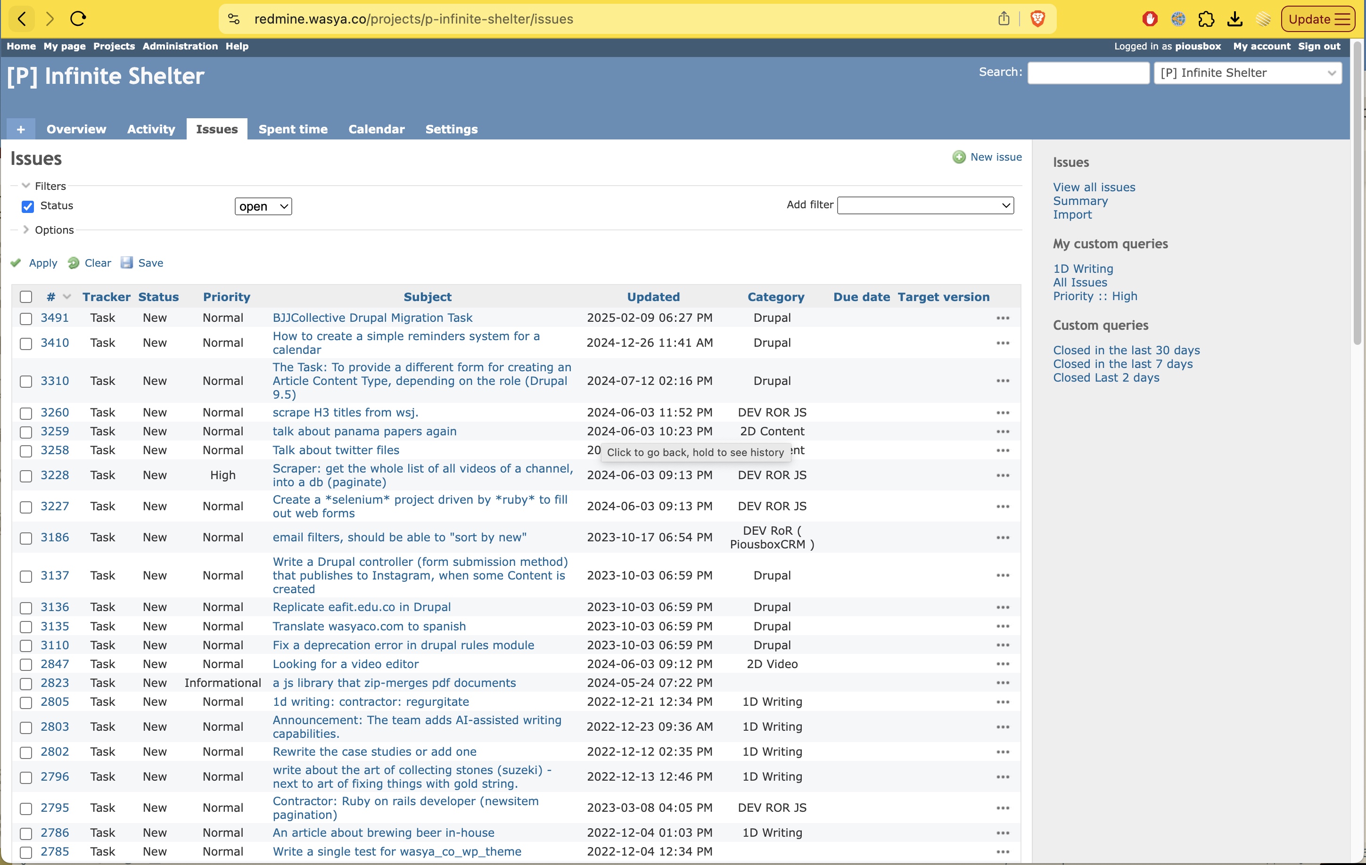Click the browser share icon
This screenshot has width=1366, height=865.
tap(1003, 19)
